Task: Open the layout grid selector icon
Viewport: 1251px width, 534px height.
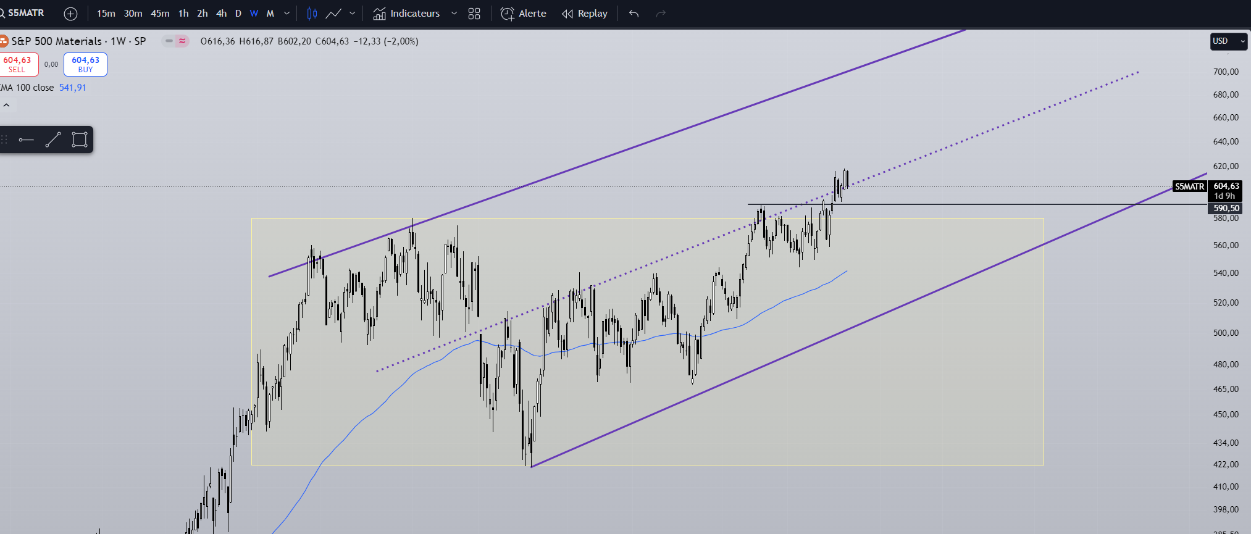Action: 474,14
